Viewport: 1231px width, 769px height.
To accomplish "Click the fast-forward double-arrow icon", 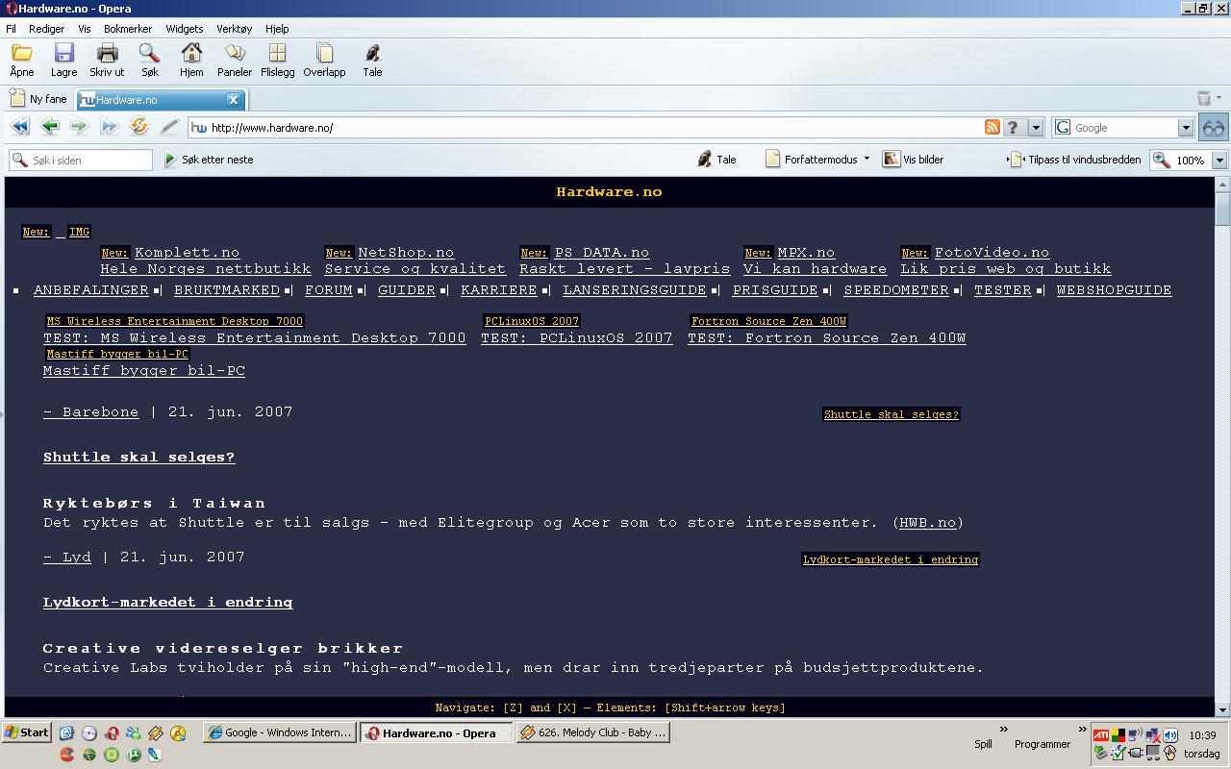I will coord(109,127).
